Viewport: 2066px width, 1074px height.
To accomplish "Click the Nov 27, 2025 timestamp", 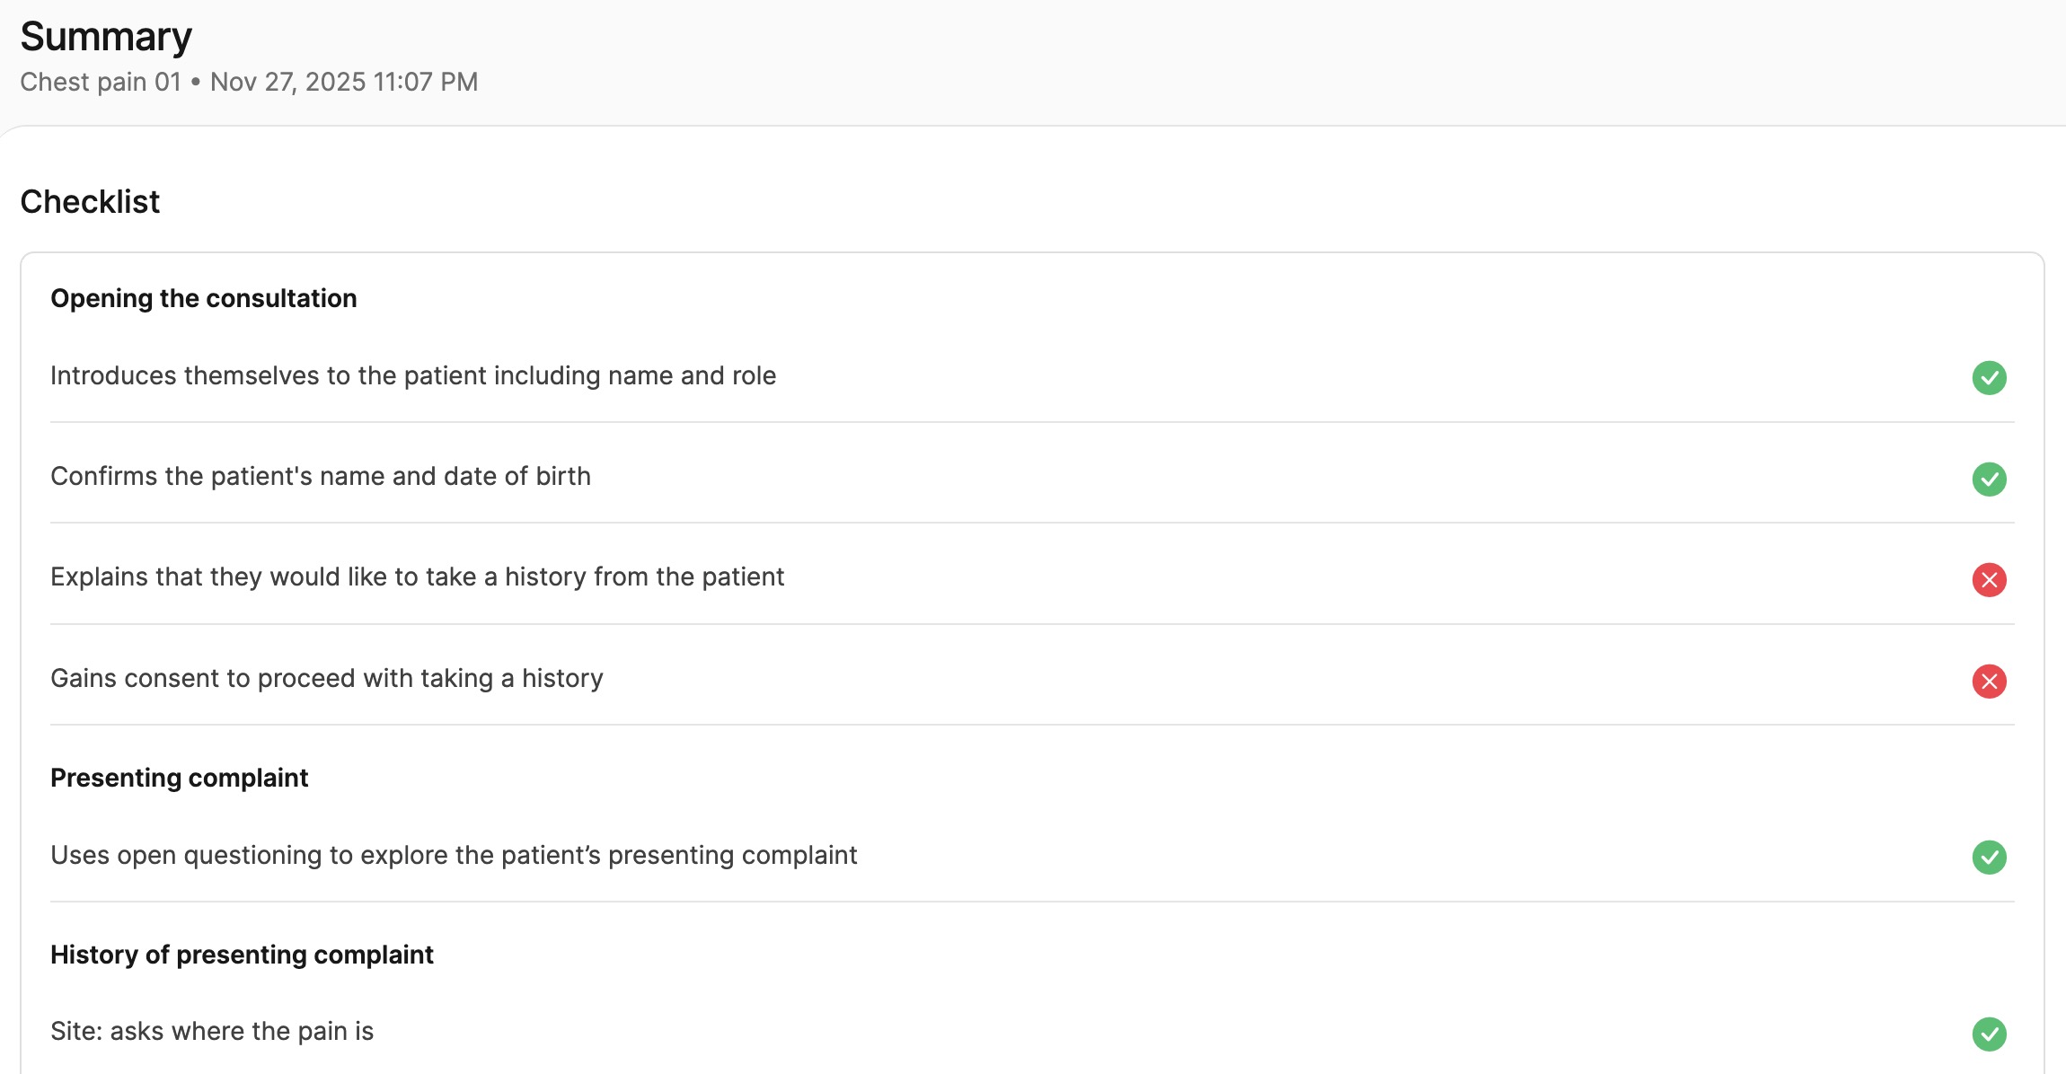I will (344, 82).
